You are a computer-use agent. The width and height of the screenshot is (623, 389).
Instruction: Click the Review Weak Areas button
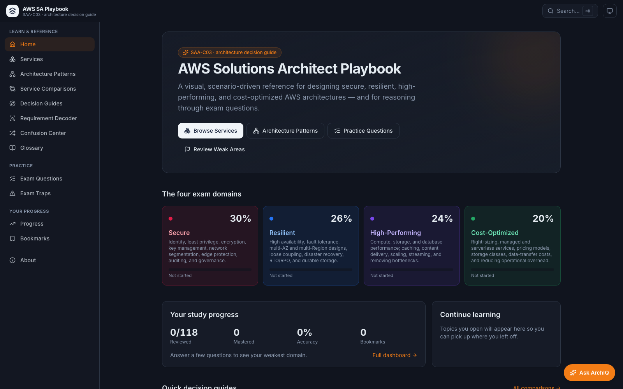215,149
